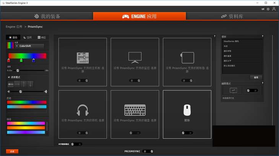Click the monitor device icon

(135, 57)
